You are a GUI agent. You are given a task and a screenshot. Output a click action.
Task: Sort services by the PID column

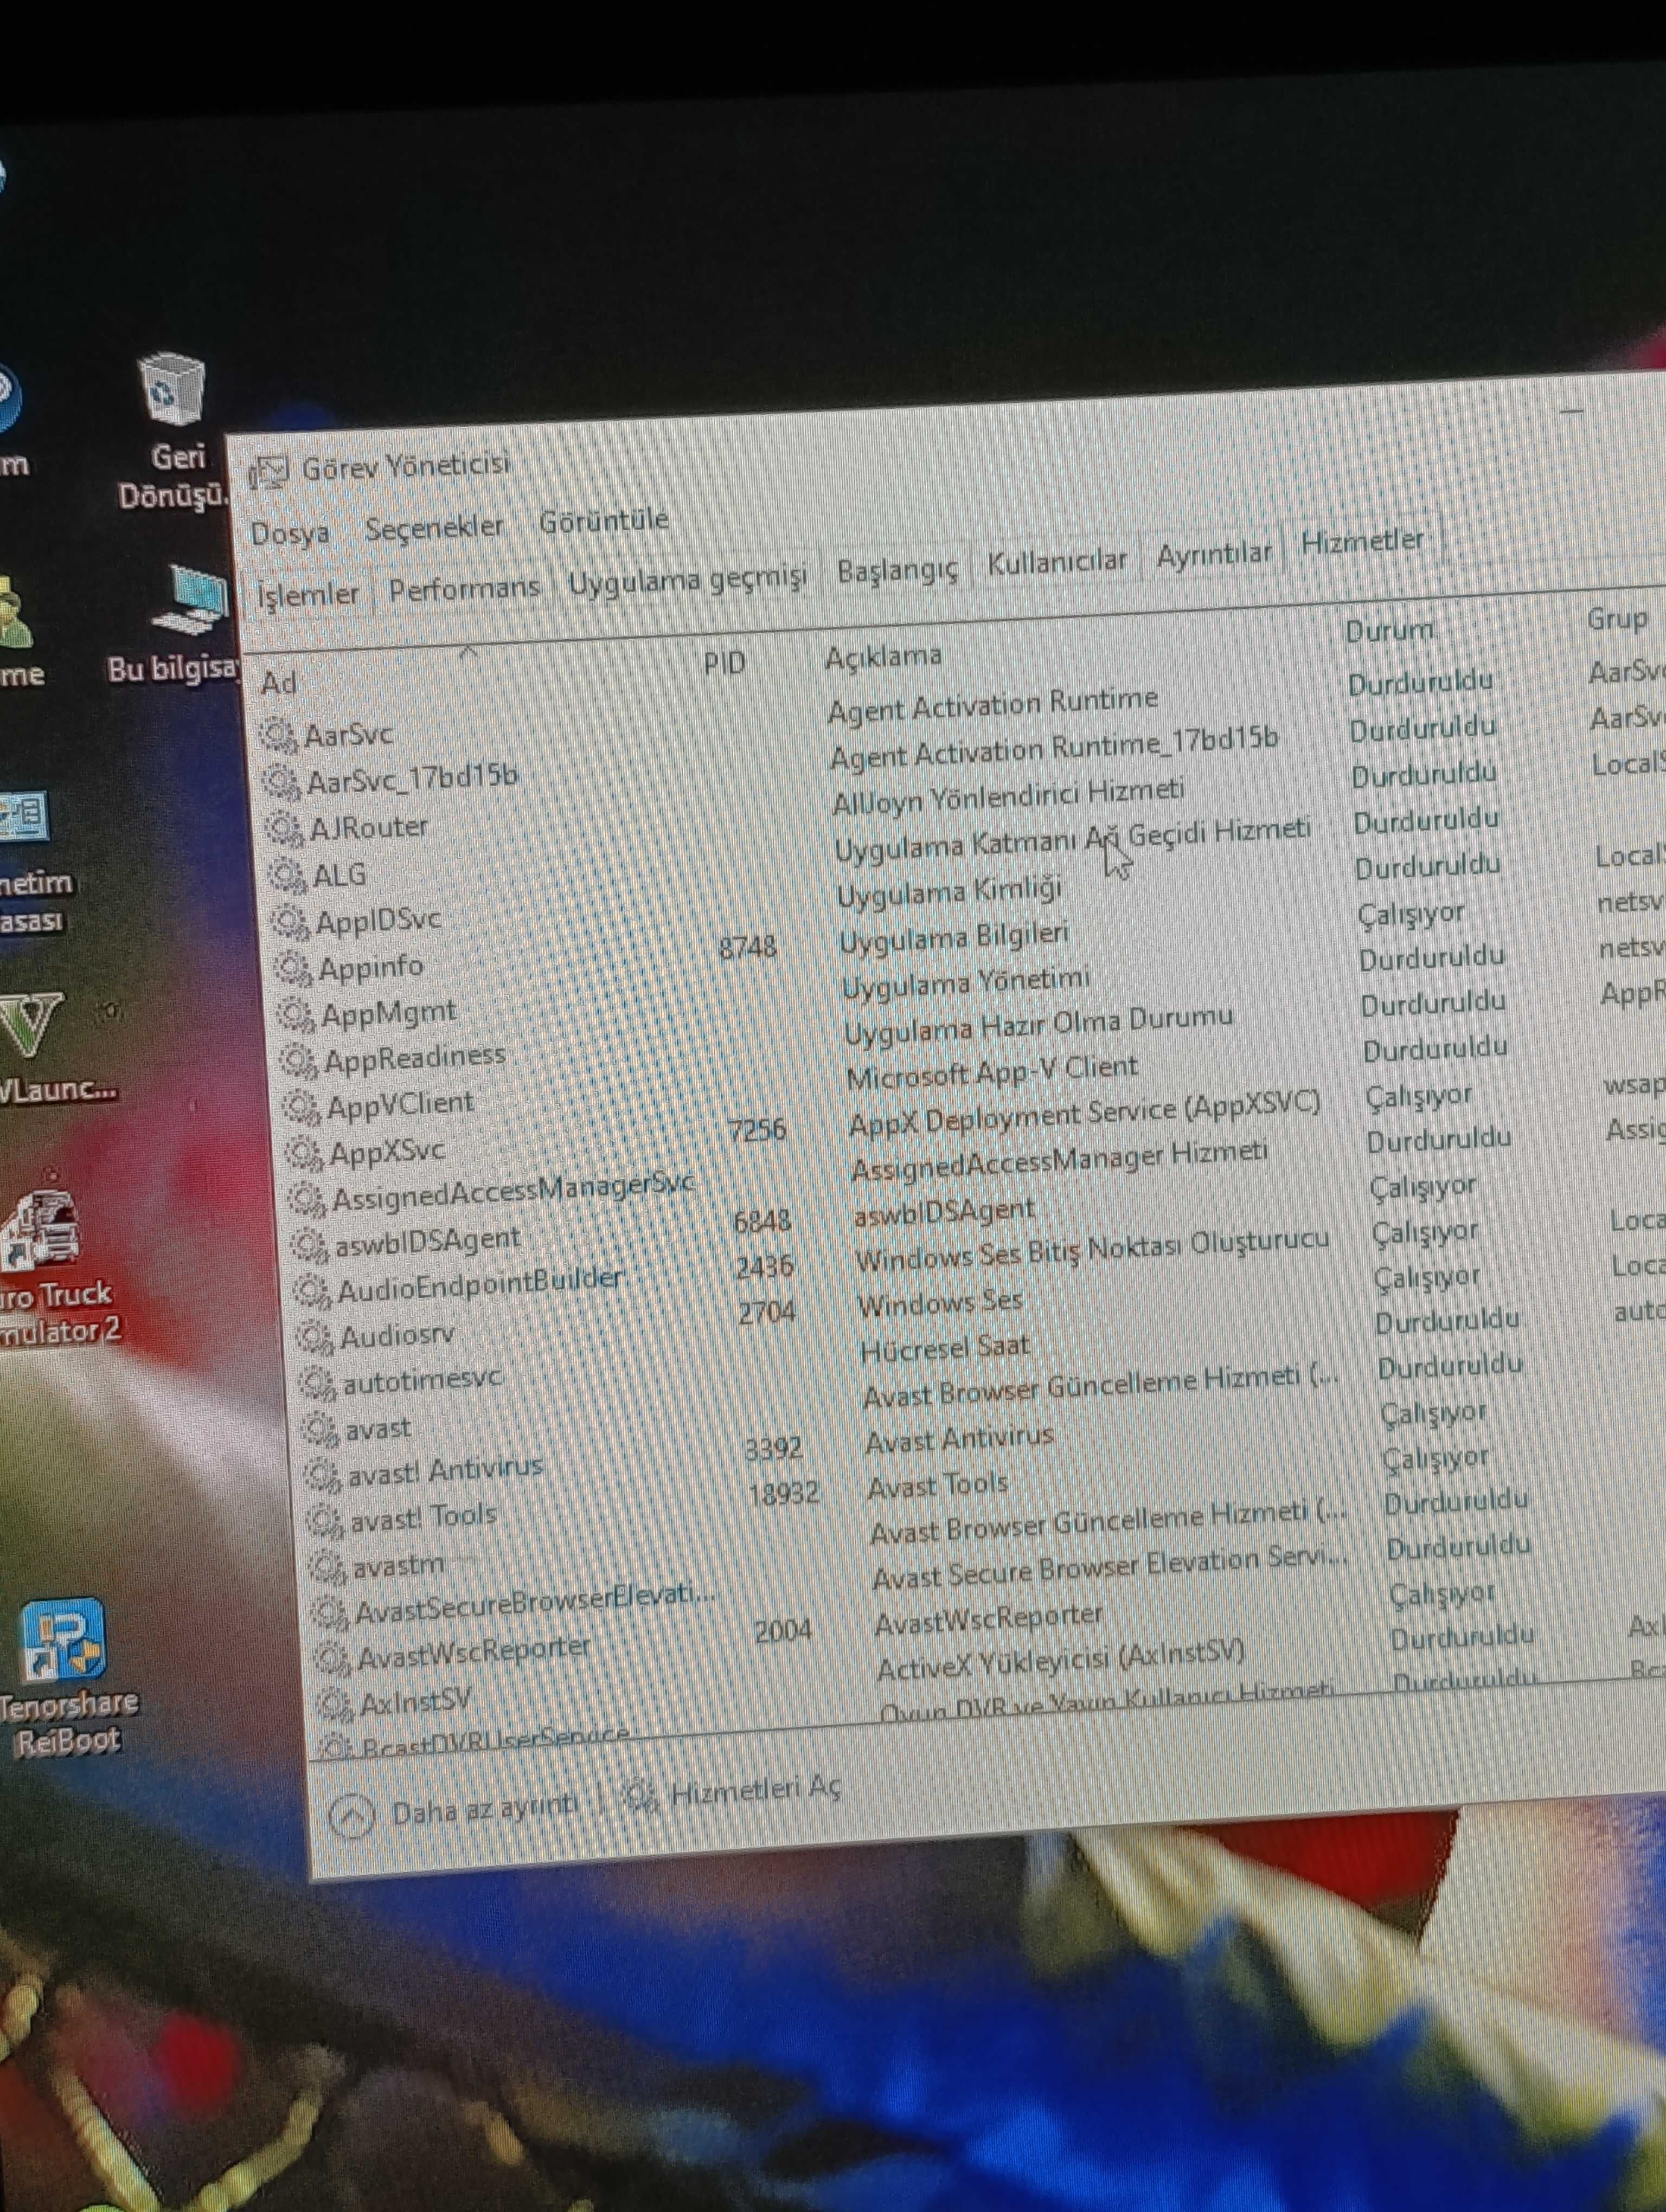tap(725, 662)
